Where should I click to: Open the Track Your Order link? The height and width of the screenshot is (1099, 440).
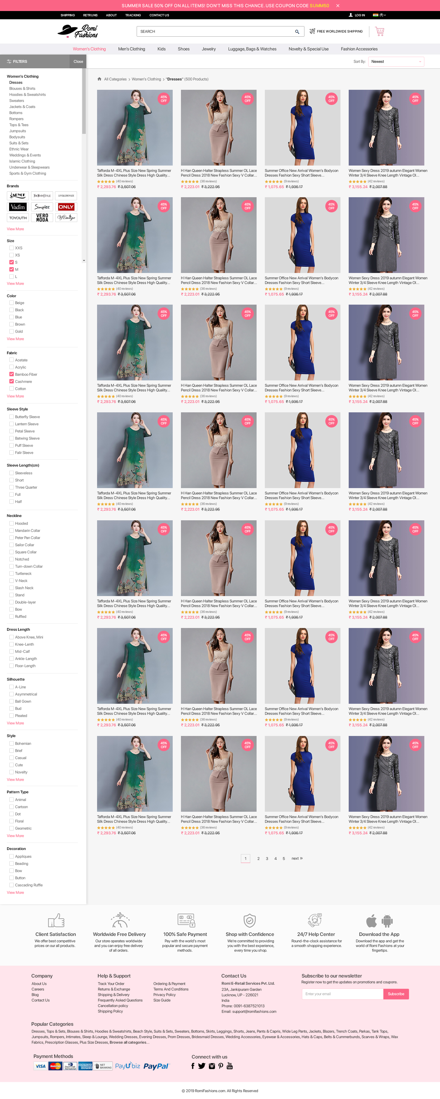coord(111,983)
